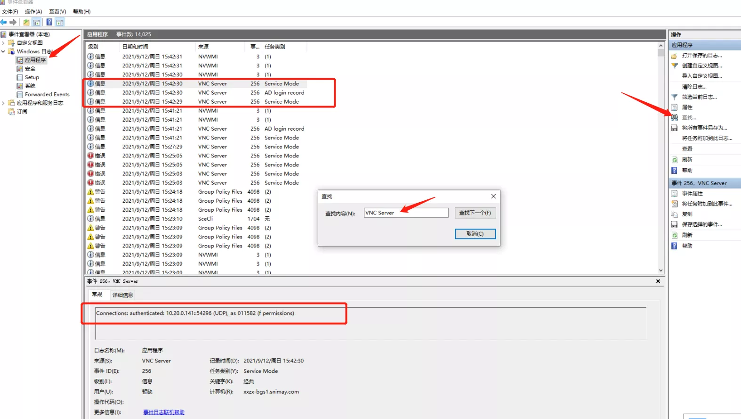The height and width of the screenshot is (419, 741).
Task: Toggle the console tree toolbar icon
Action: 37,22
